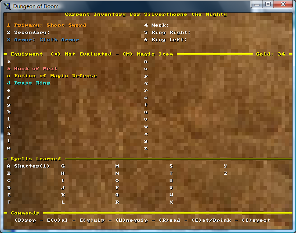This screenshot has width=296, height=233.
Task: Choose the (E)at/Drink command
Action: (212, 220)
